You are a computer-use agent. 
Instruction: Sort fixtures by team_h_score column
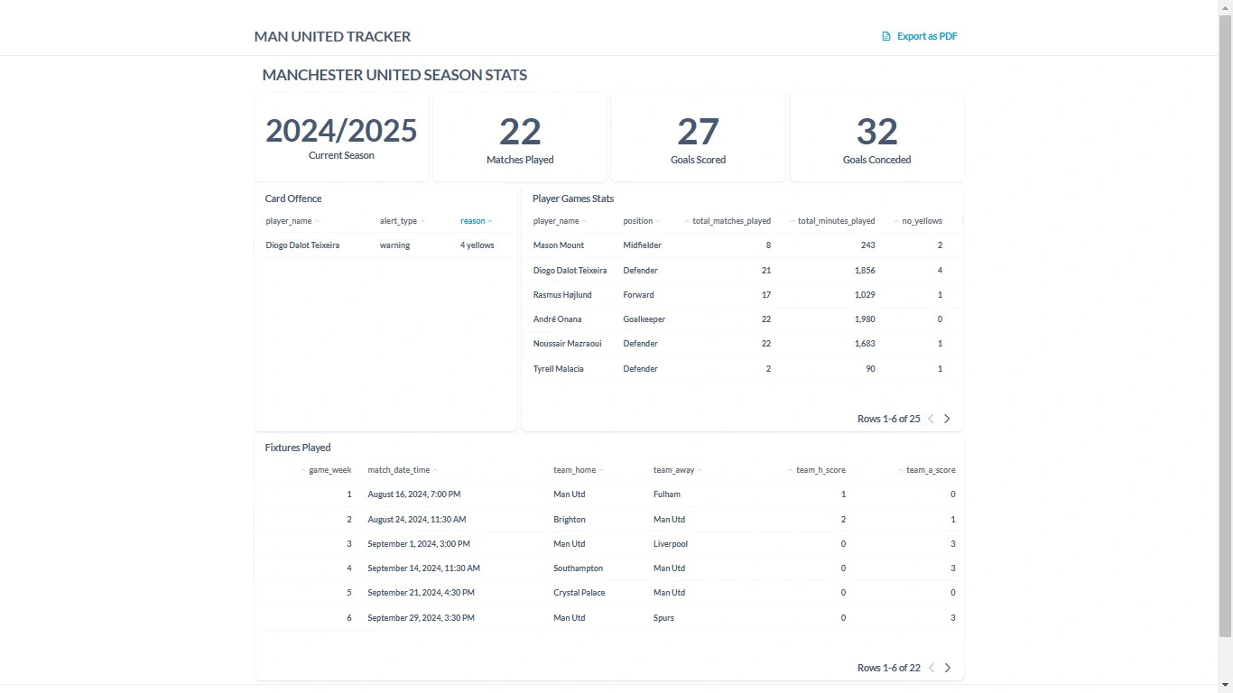click(x=817, y=470)
